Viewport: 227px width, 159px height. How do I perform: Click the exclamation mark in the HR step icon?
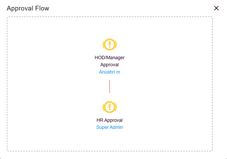tap(110, 107)
